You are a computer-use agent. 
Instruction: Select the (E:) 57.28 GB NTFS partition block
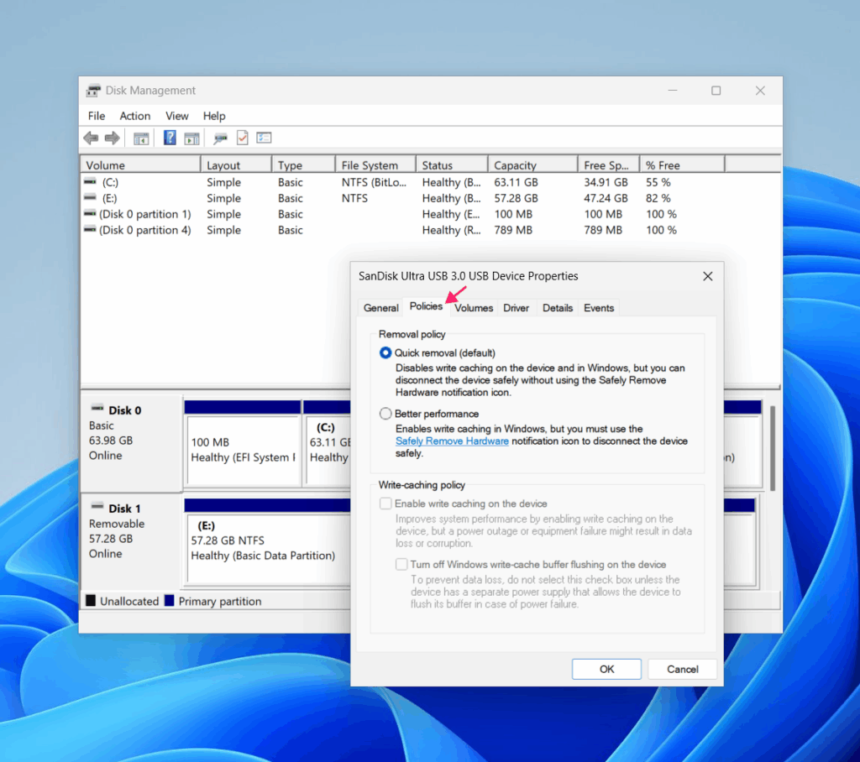[x=268, y=541]
